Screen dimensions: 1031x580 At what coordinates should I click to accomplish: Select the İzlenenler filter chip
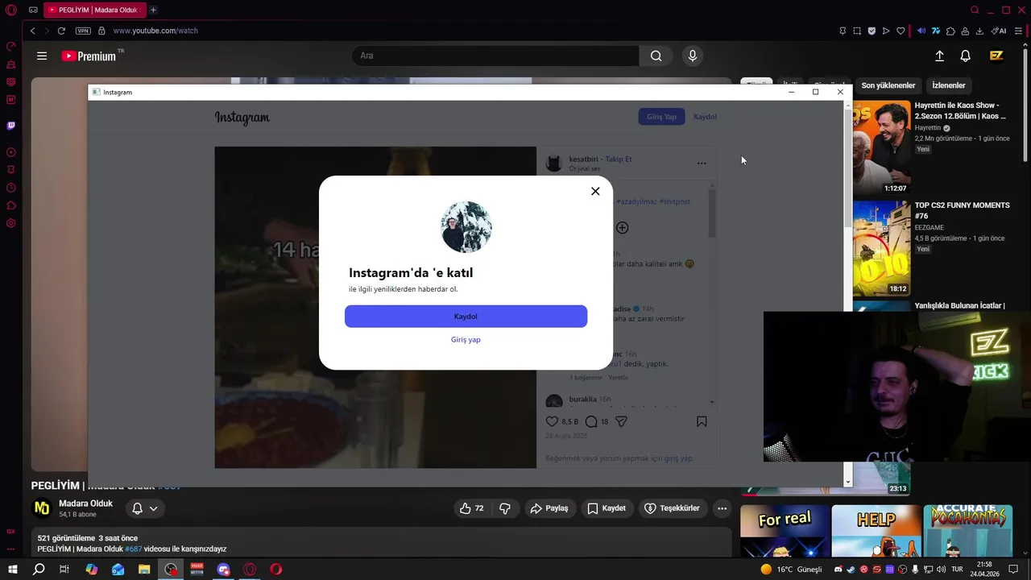click(x=948, y=85)
